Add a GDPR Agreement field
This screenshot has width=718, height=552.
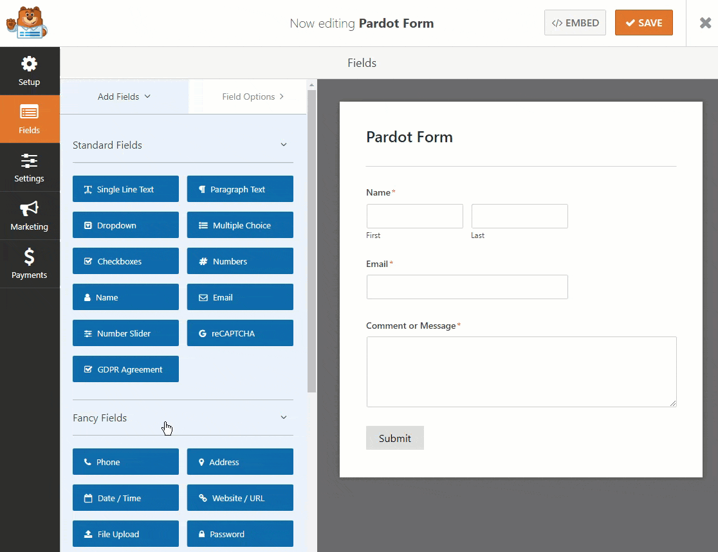point(125,369)
